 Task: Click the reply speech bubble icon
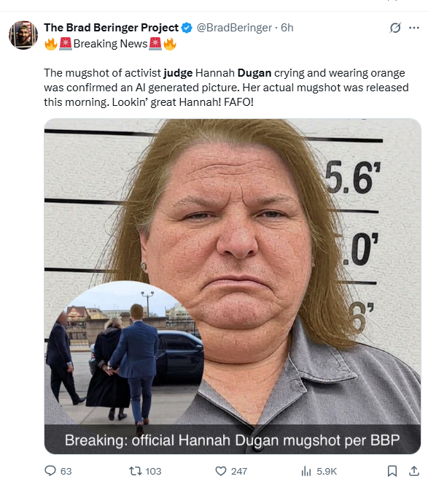pos(50,471)
